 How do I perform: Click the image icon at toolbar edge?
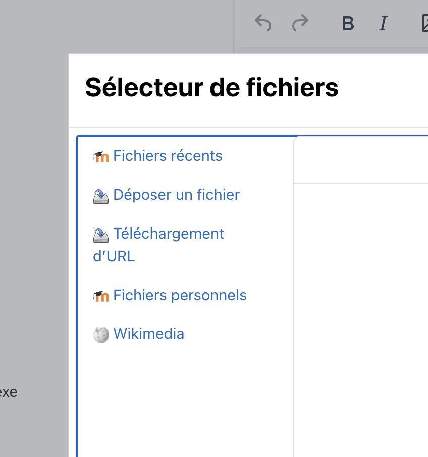point(425,23)
